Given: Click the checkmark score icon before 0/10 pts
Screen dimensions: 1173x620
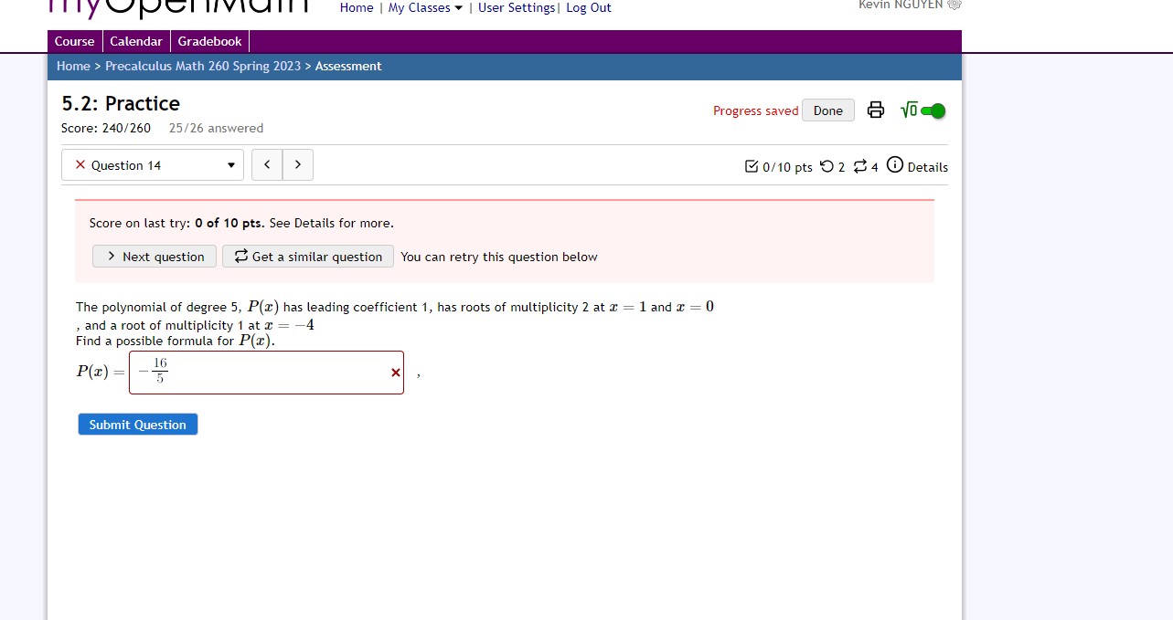Looking at the screenshot, I should pyautogui.click(x=751, y=167).
